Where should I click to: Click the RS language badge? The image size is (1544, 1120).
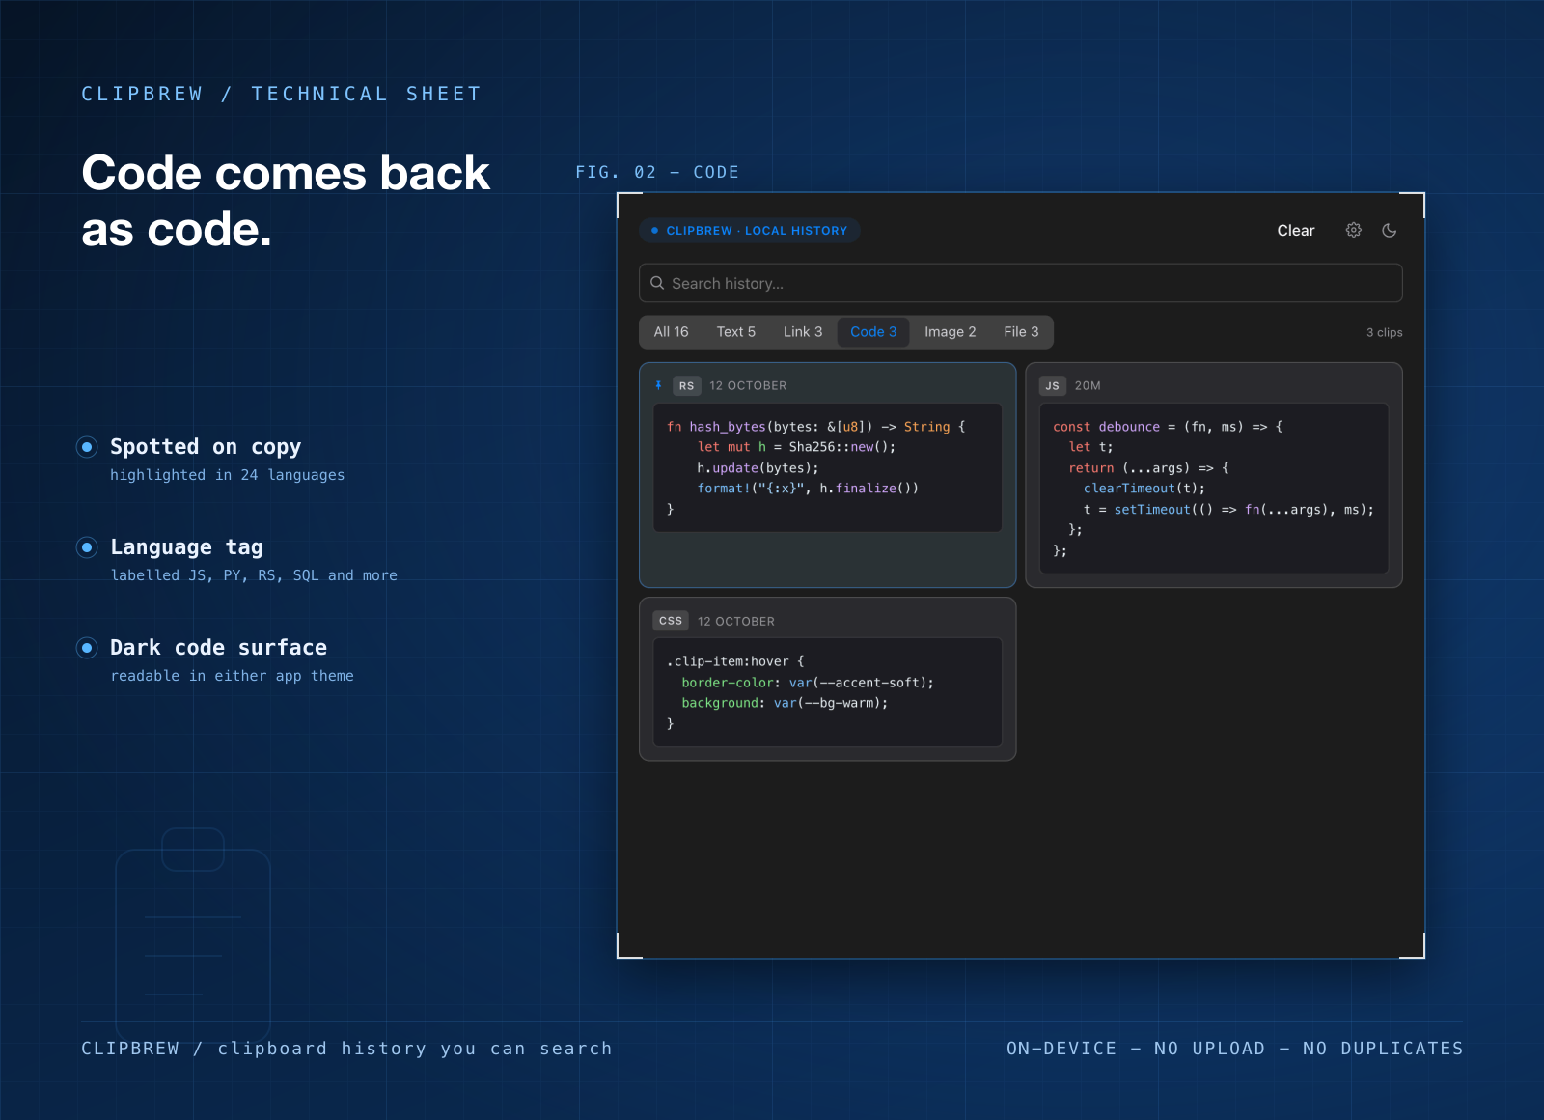(686, 385)
